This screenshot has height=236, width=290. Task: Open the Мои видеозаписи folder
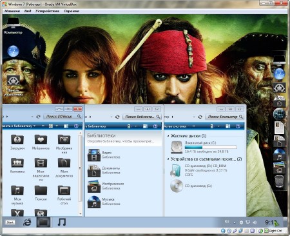(x=41, y=170)
